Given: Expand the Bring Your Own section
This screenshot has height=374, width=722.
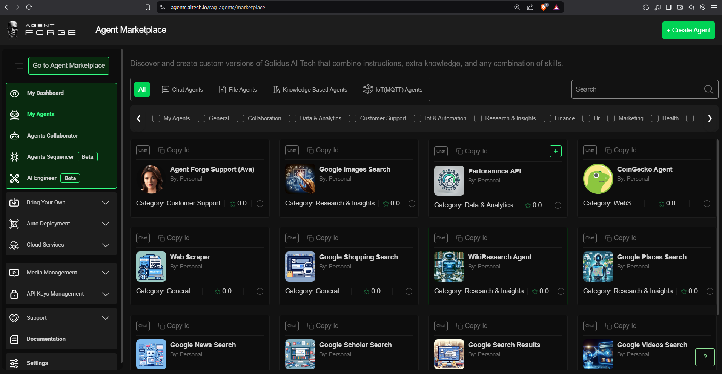Looking at the screenshot, I should [61, 203].
